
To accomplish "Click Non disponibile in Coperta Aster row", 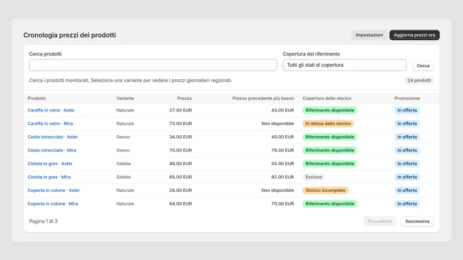I will point(278,191).
